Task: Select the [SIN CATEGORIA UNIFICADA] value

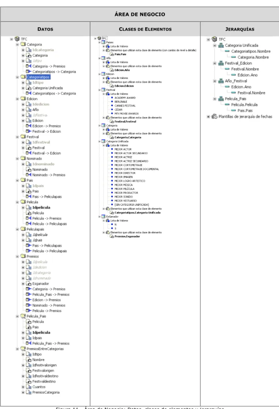Action: (x=131, y=204)
